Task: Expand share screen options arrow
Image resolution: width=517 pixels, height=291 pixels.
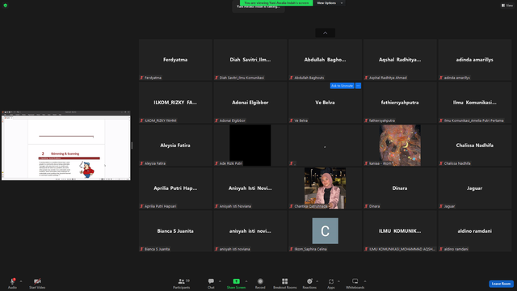Action: (246, 281)
